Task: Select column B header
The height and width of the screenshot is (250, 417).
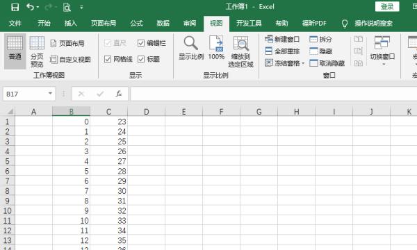Action: click(72, 111)
